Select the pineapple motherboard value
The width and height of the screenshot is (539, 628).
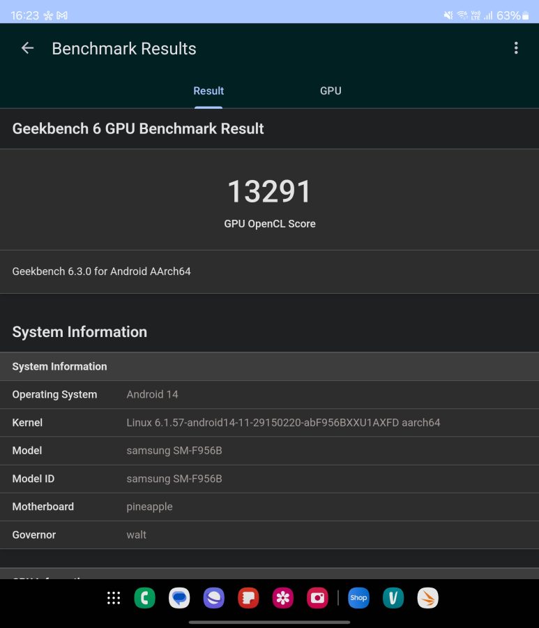pyautogui.click(x=150, y=507)
